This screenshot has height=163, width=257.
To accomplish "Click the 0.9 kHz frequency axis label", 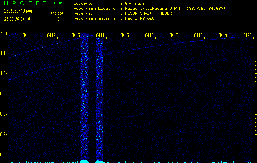I will click(4, 94).
